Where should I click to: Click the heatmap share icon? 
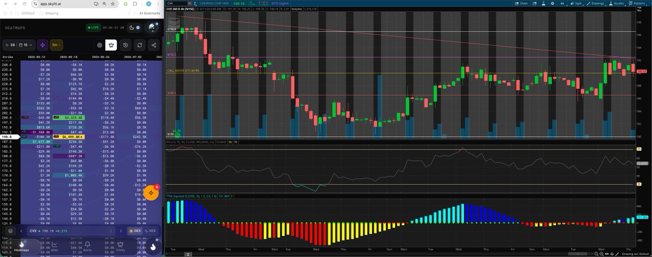(x=154, y=45)
